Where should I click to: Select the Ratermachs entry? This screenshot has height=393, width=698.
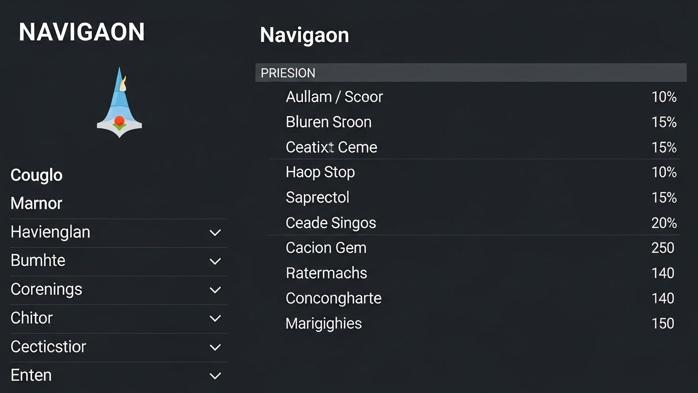coord(326,273)
